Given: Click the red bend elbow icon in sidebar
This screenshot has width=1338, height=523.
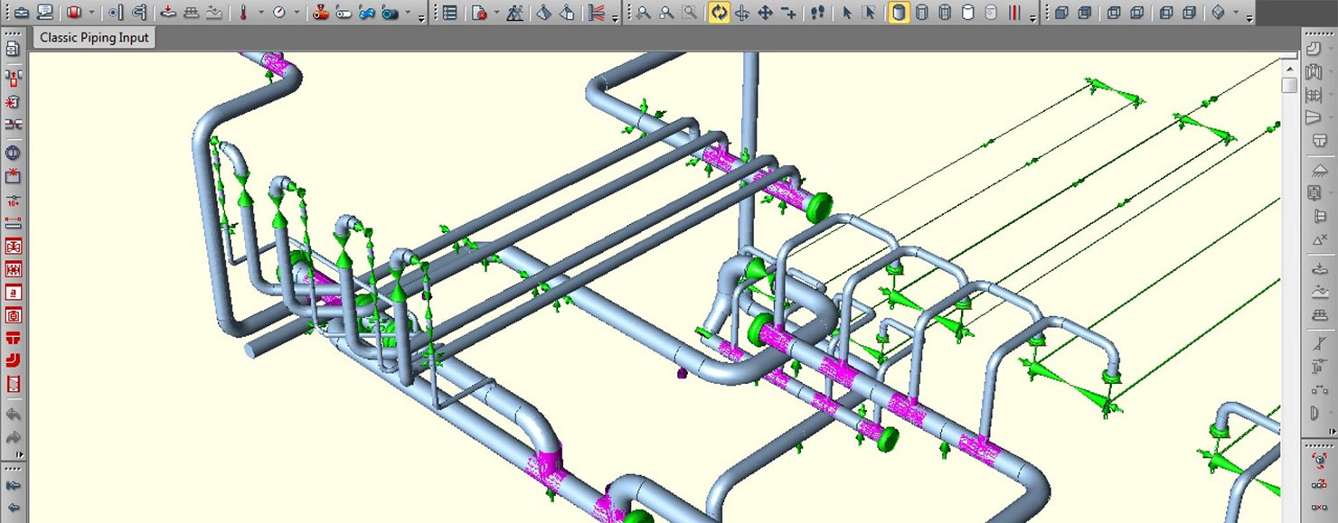Looking at the screenshot, I should [13, 361].
